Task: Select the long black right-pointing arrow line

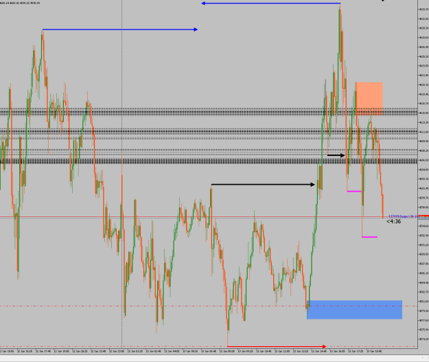Action: coord(263,185)
